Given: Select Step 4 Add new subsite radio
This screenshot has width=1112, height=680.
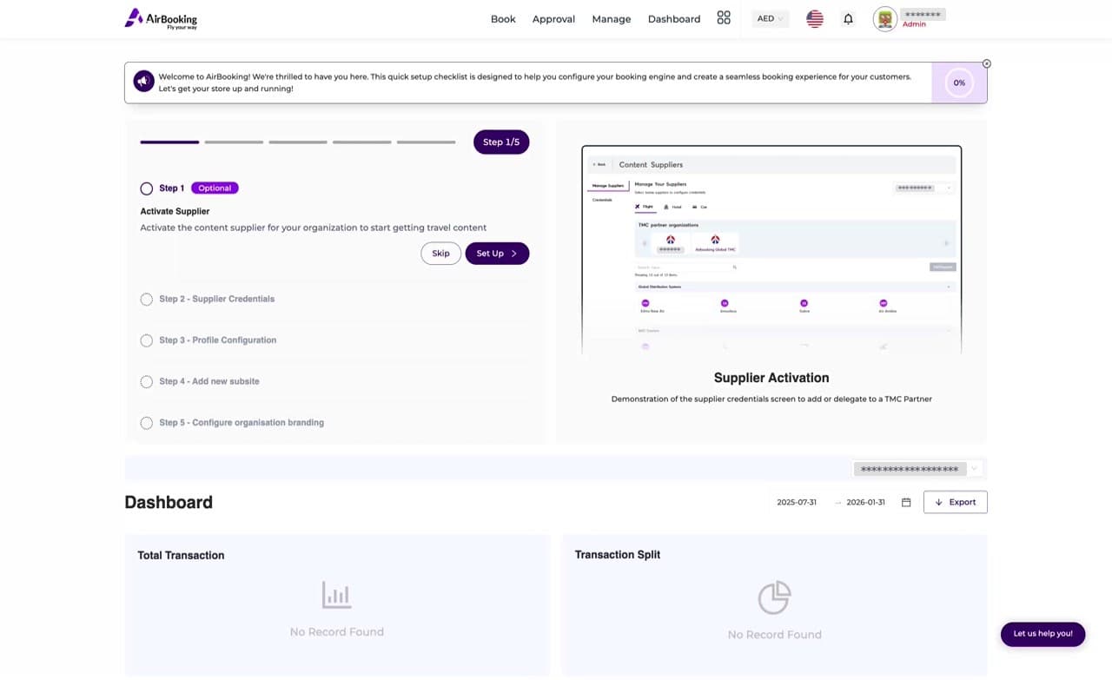Looking at the screenshot, I should click(147, 382).
